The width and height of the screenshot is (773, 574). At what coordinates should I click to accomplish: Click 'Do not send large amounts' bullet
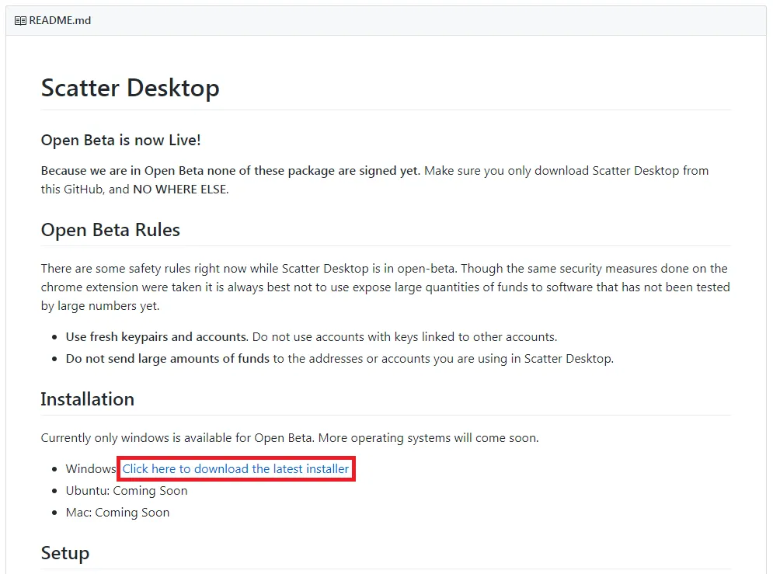click(339, 359)
